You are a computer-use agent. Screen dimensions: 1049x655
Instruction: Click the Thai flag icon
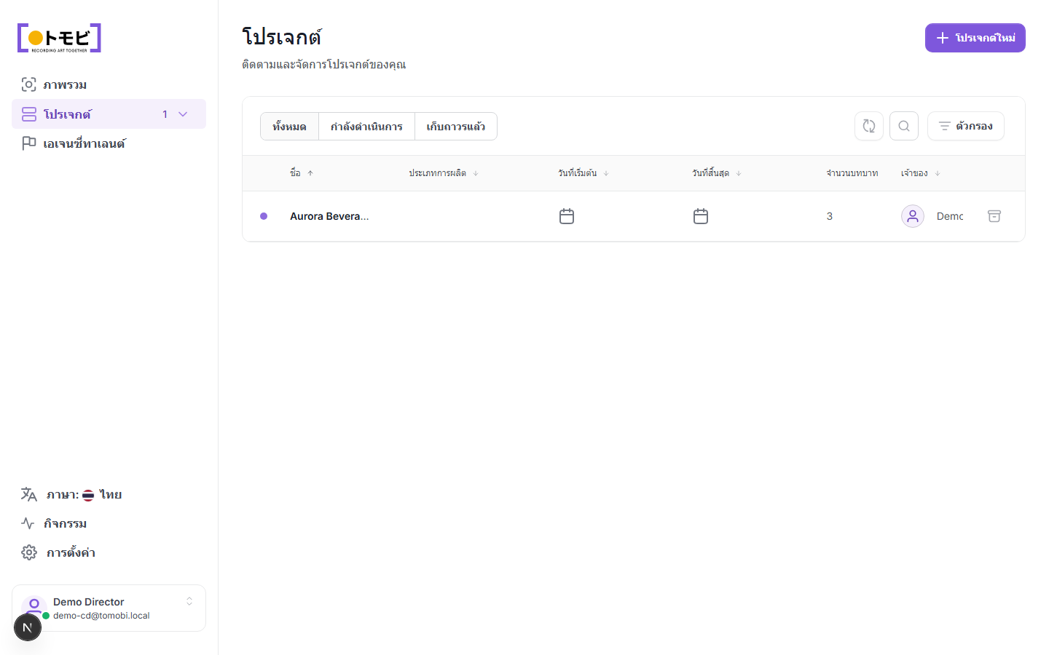pyautogui.click(x=88, y=495)
